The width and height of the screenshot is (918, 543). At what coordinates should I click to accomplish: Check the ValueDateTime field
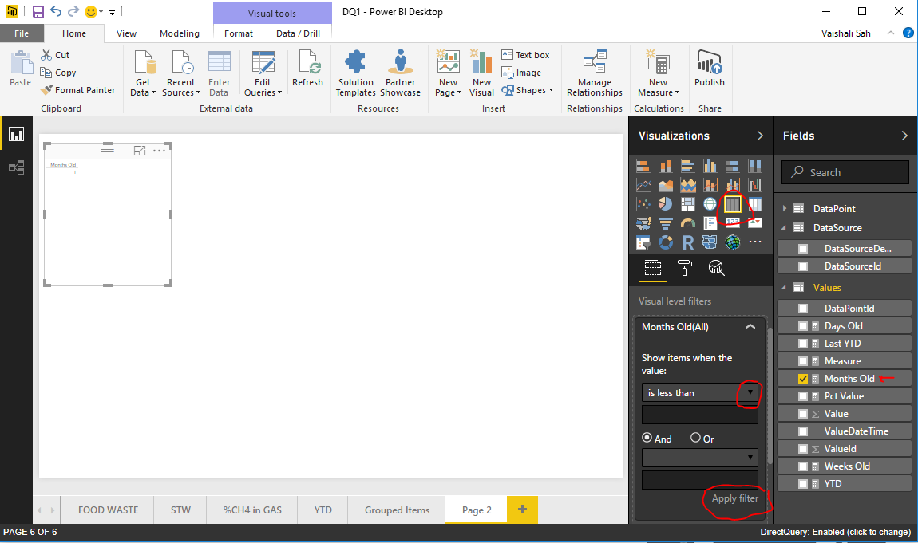[803, 431]
